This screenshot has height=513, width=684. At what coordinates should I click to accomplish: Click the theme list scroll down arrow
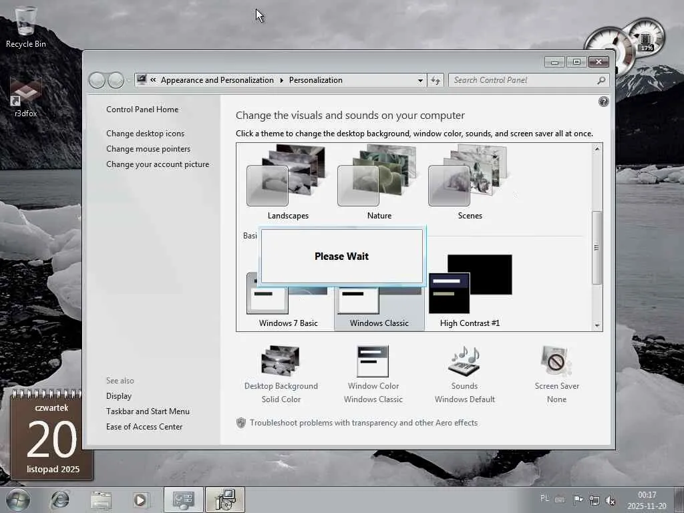597,325
